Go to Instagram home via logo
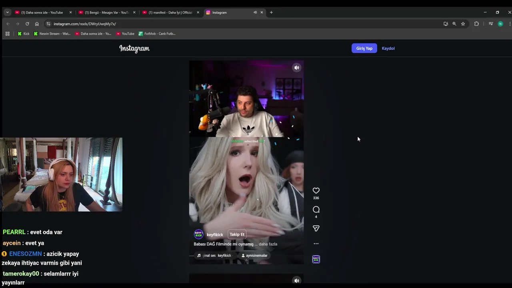 (x=134, y=48)
